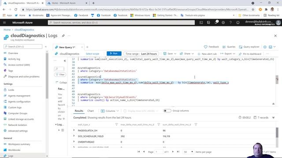Viewport: 282px width, 158px height.
Task: Open the feedback smiley icon in the header
Action: click(x=238, y=22)
